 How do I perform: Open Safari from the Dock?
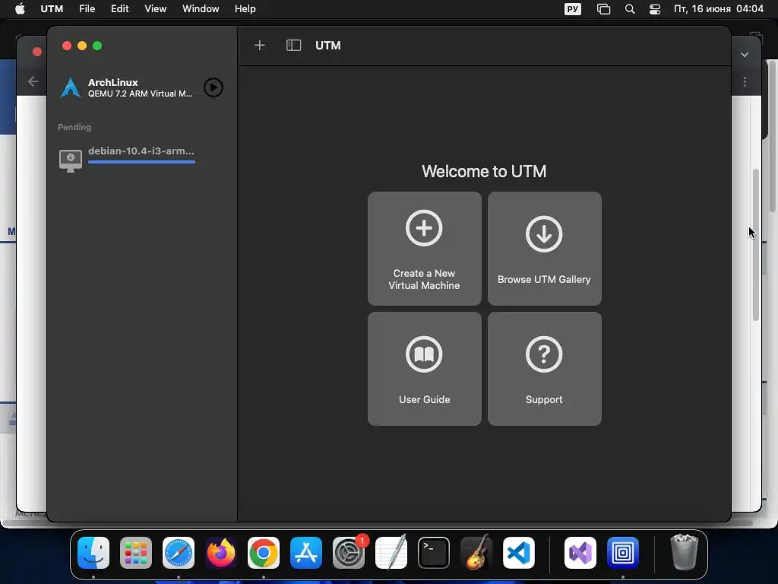pyautogui.click(x=179, y=553)
